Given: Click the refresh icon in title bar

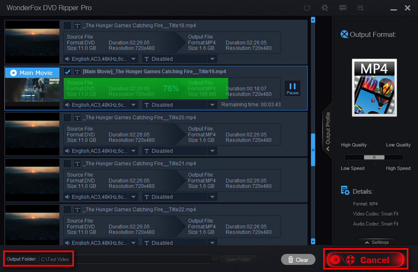Looking at the screenshot, I should pyautogui.click(x=307, y=8).
